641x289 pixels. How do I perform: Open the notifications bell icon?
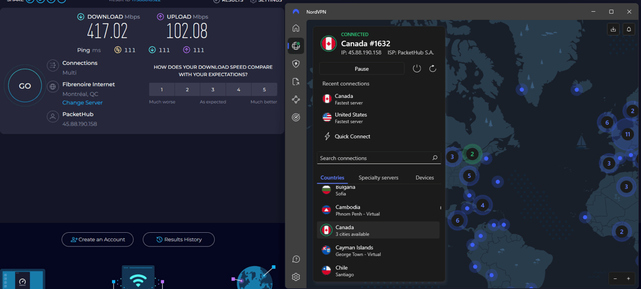(x=628, y=29)
